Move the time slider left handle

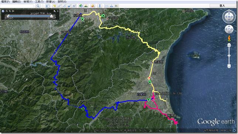click(x=8, y=16)
